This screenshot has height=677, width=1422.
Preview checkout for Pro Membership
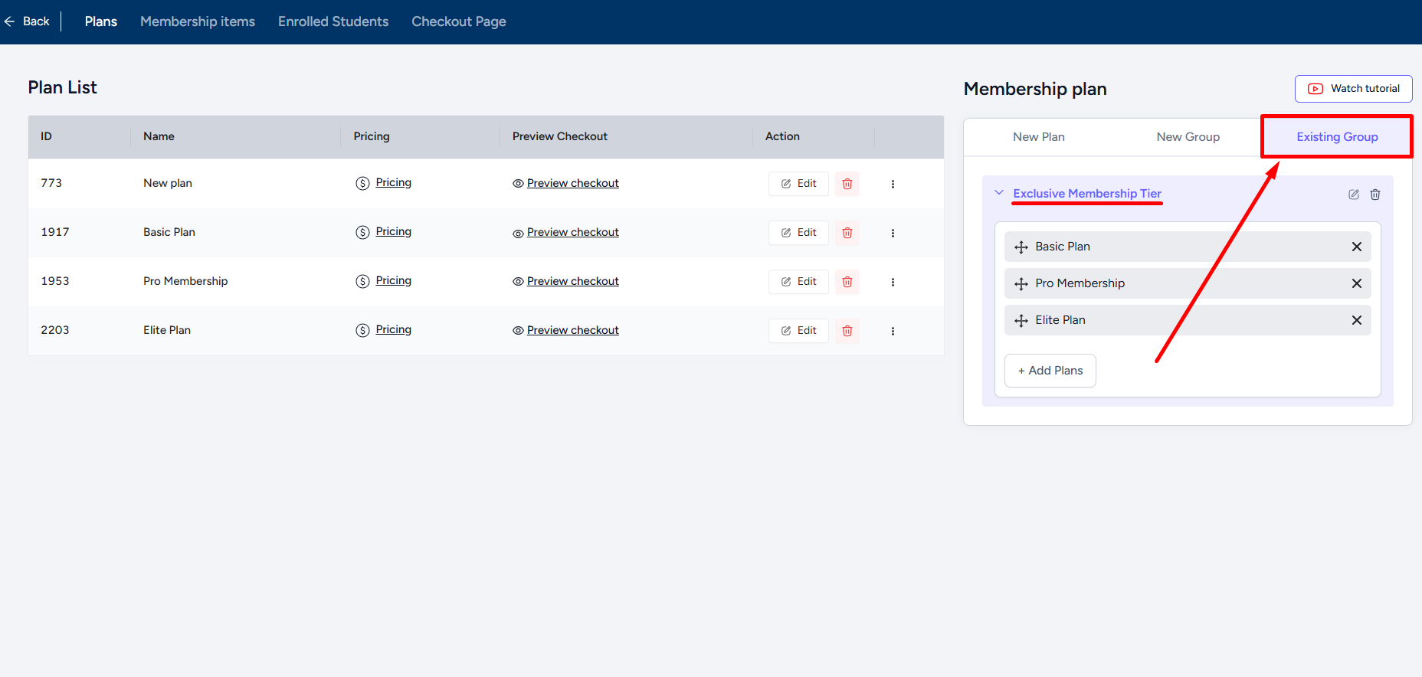click(x=572, y=281)
